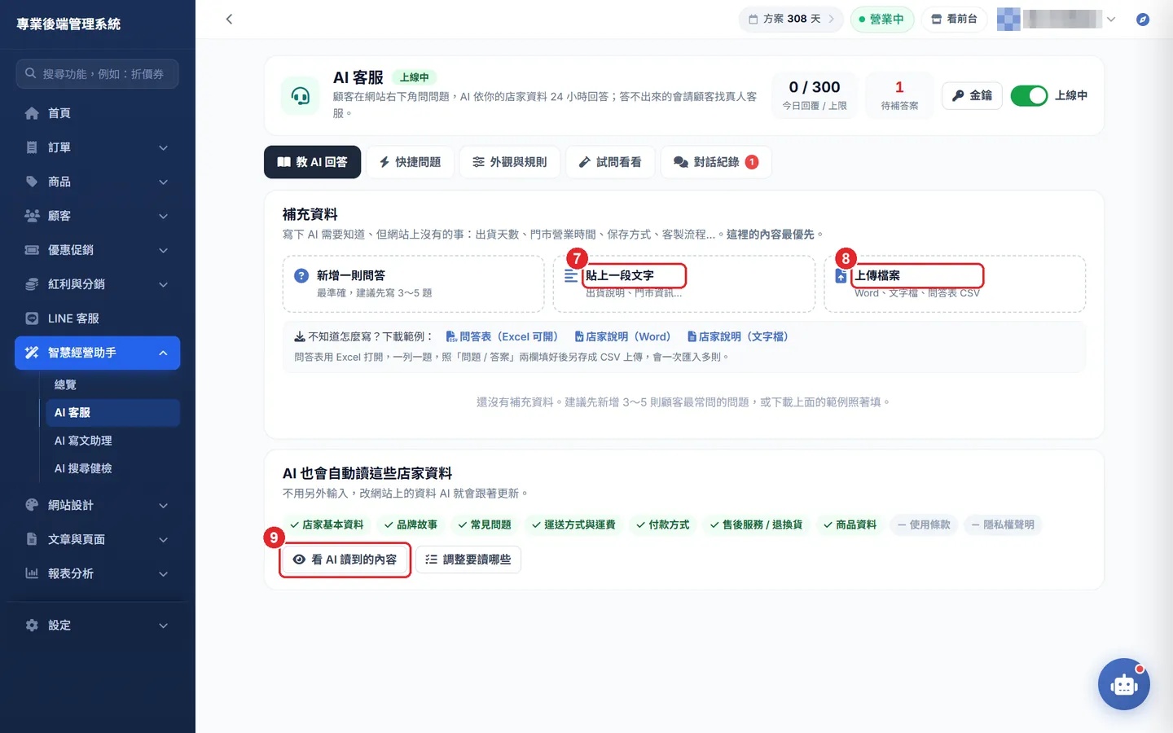Click the back arrow in the top bar
The width and height of the screenshot is (1173, 733).
tap(229, 19)
